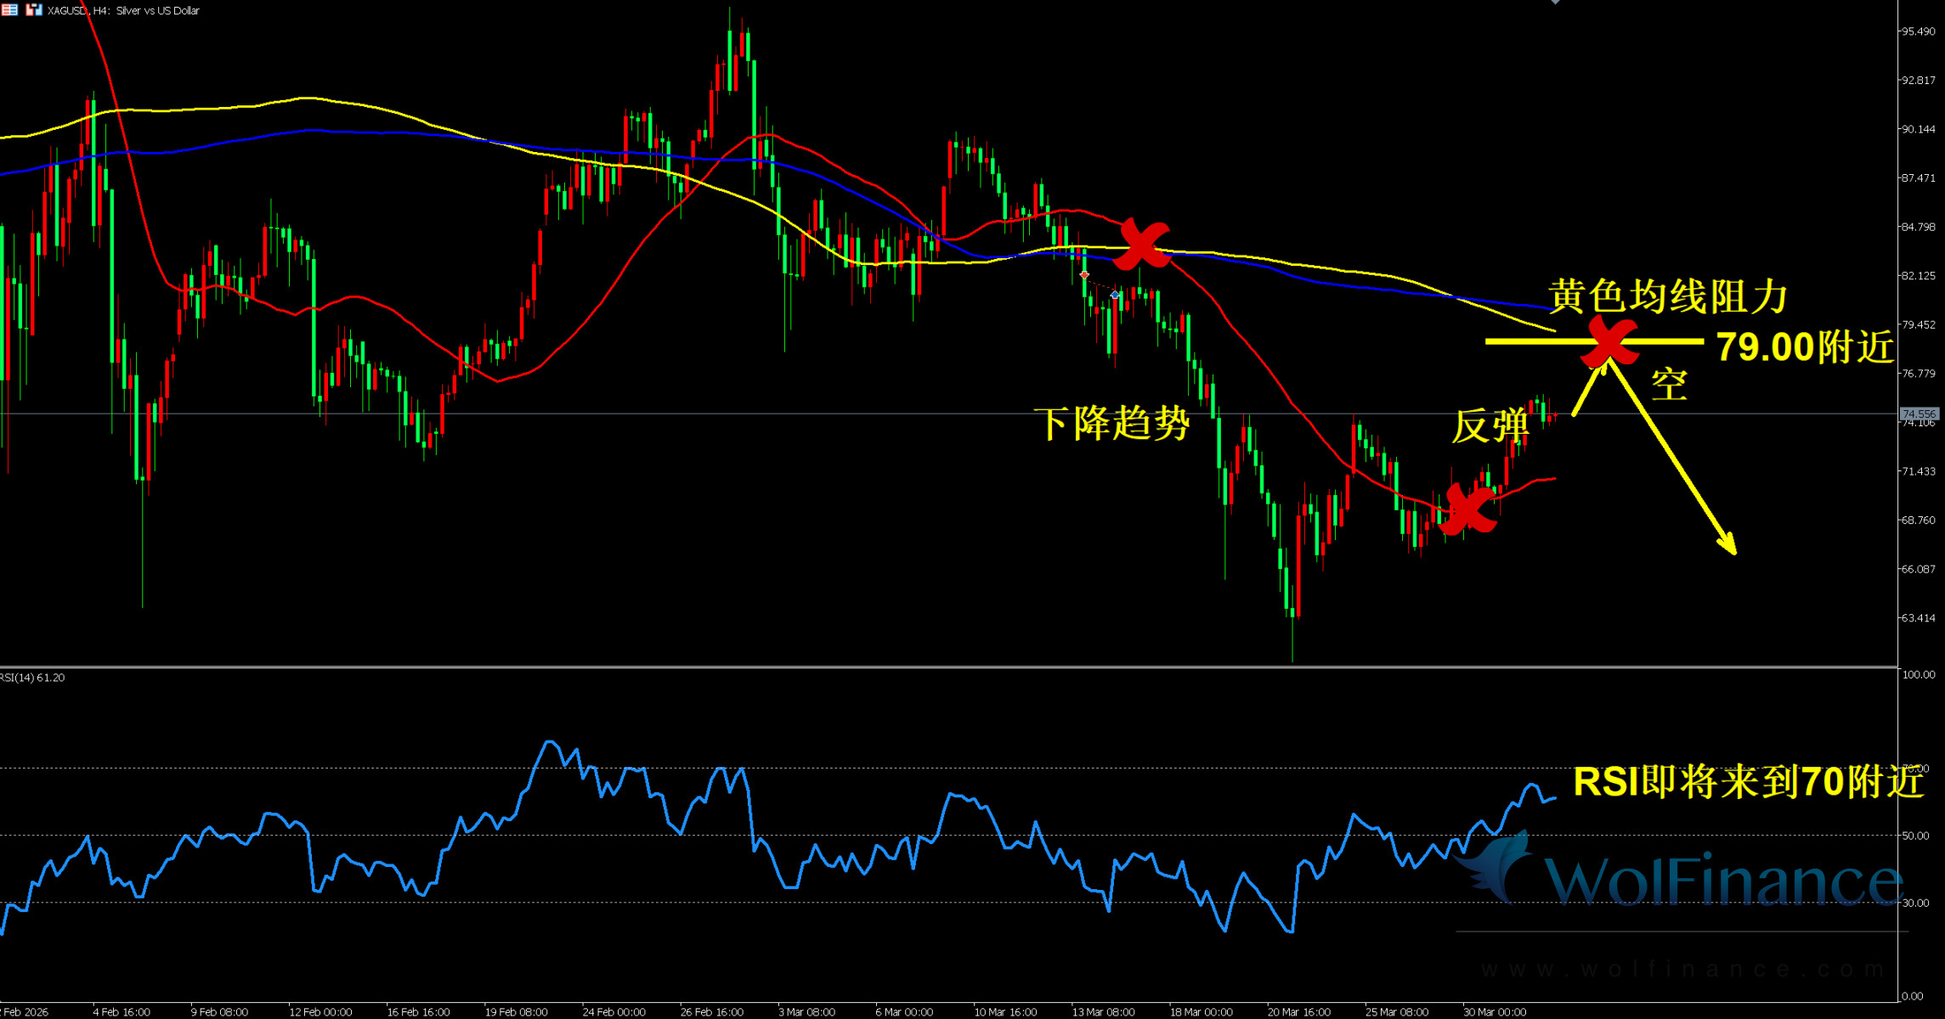Image resolution: width=1945 pixels, height=1019 pixels.
Task: Click the blue buy trade arrow marker
Action: coord(1115,295)
